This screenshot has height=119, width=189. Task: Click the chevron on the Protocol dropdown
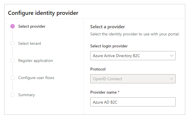pyautogui.click(x=171, y=79)
